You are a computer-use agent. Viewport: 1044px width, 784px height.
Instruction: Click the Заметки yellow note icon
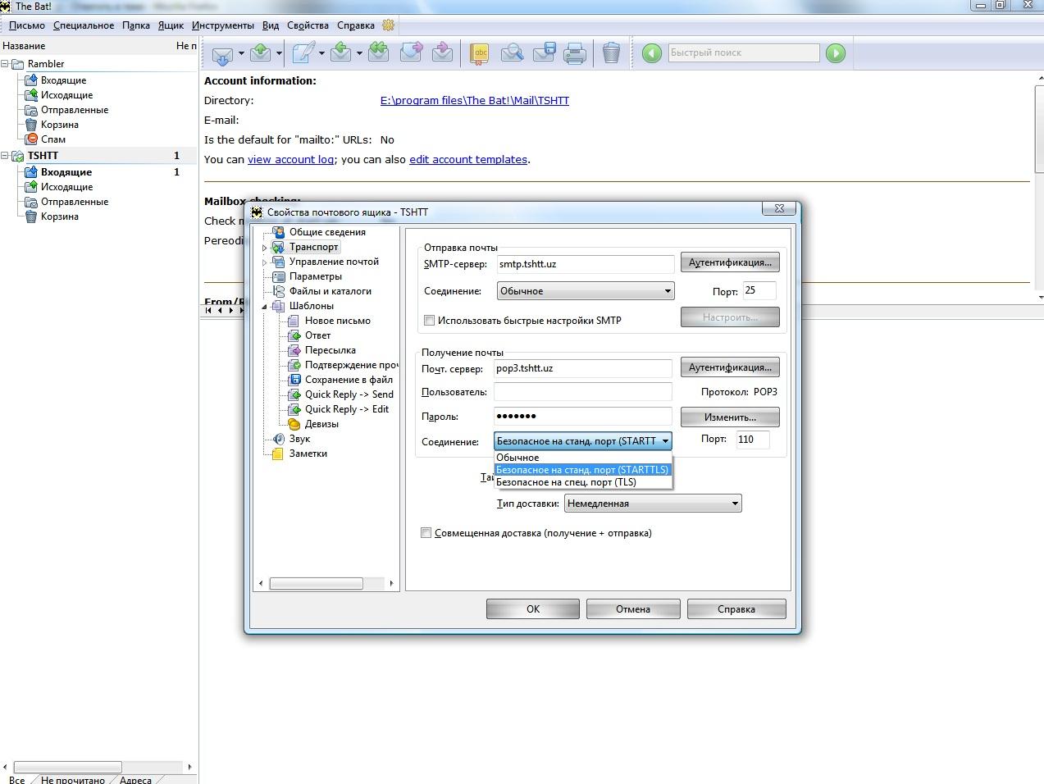[279, 454]
